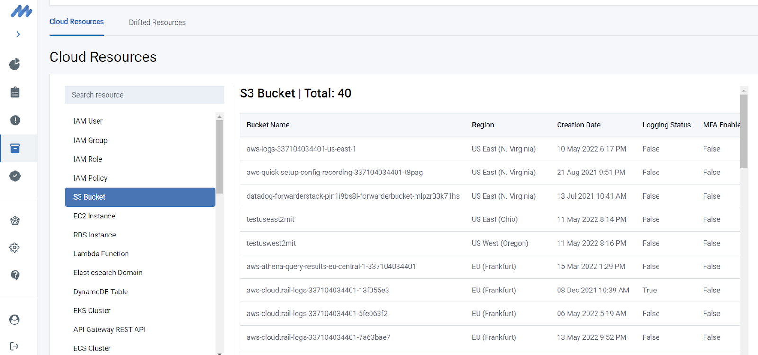Select Lambda Function in the resource list

(101, 254)
